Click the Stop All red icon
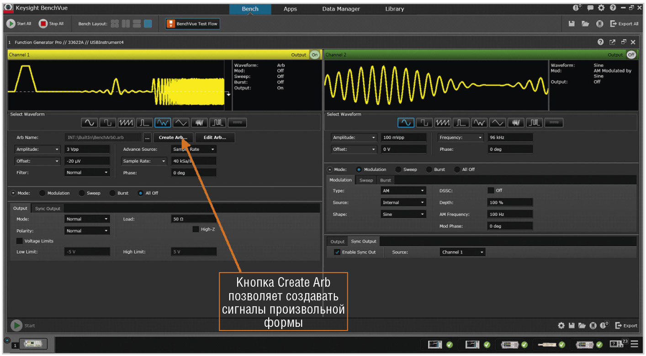This screenshot has width=646, height=356. click(43, 24)
